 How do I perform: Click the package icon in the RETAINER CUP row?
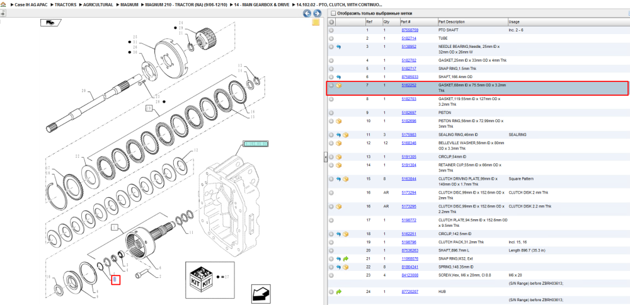338,165
